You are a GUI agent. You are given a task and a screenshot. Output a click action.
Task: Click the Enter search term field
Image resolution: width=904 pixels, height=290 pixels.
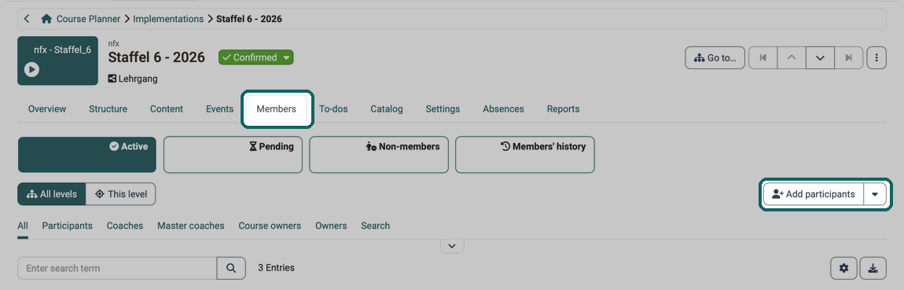coord(118,268)
